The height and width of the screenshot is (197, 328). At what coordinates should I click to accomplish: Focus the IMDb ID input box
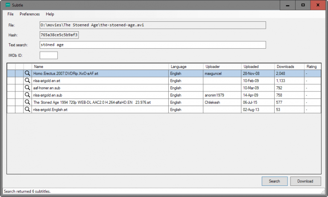coord(48,56)
